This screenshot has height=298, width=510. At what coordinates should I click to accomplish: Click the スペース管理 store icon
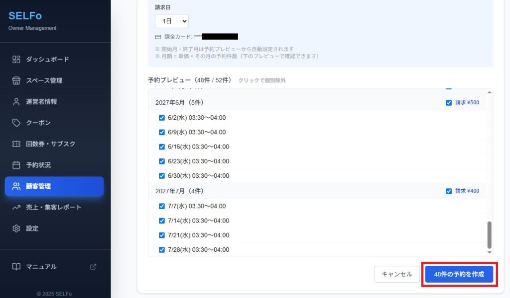click(16, 80)
